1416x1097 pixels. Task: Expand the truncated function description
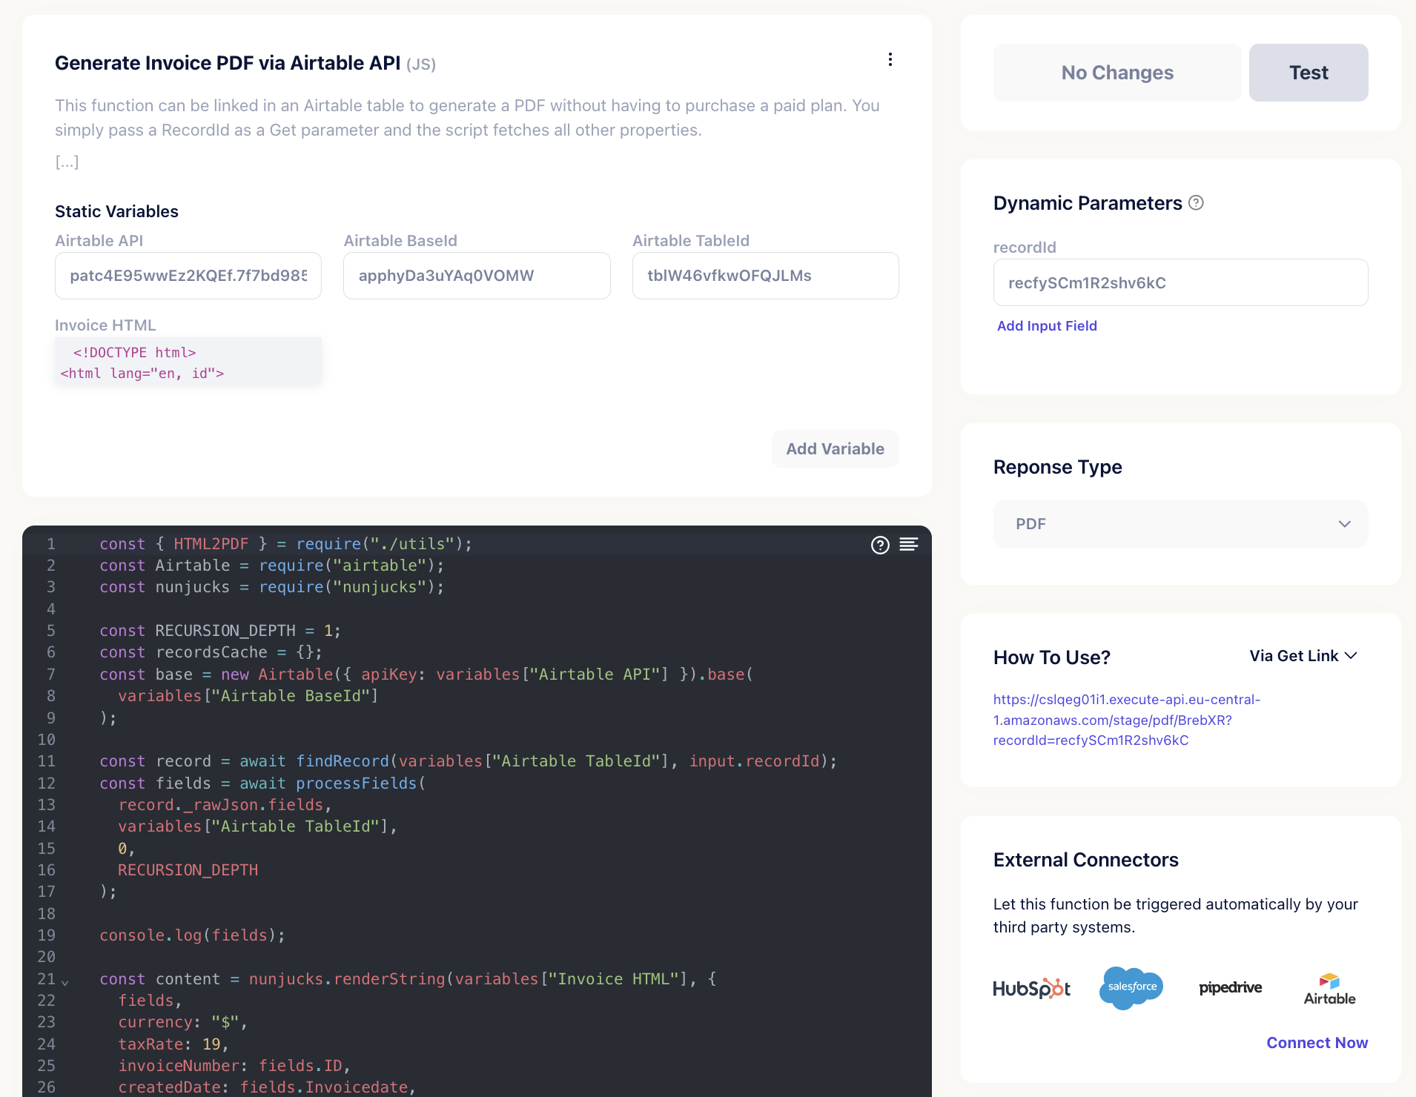pyautogui.click(x=67, y=162)
